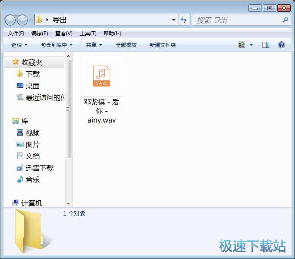The width and height of the screenshot is (295, 259).
Task: Click the 桌面 monitor icon
Action: (20, 86)
